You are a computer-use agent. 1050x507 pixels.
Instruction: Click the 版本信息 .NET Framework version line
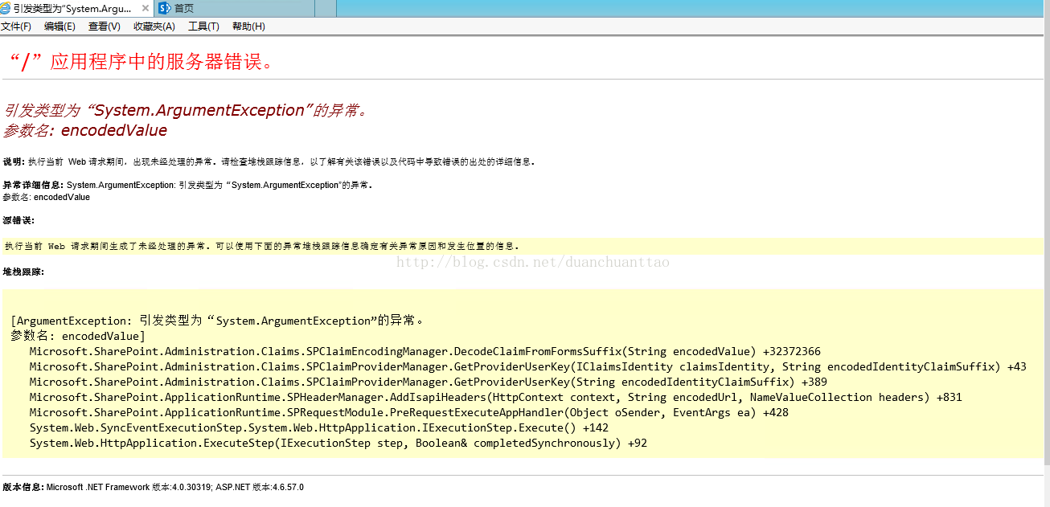[x=153, y=488]
